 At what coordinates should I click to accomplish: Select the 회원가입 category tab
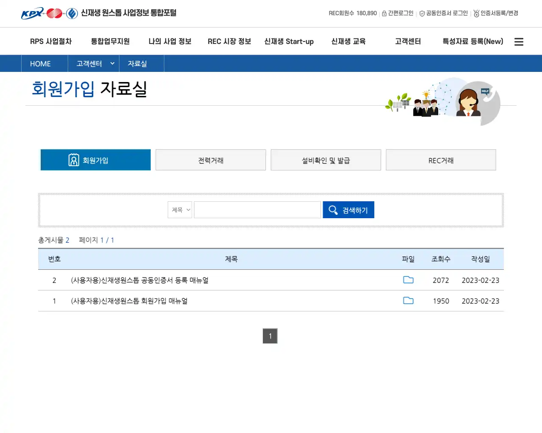pyautogui.click(x=96, y=160)
